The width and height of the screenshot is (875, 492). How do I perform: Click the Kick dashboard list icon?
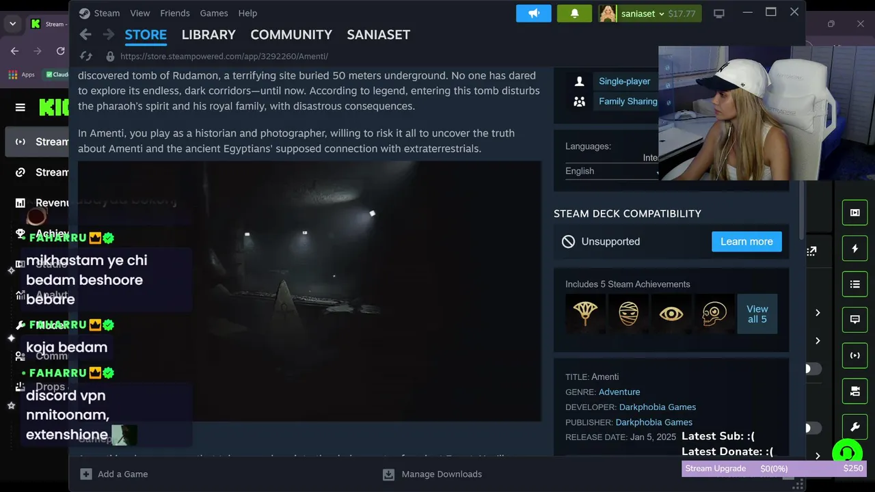pos(855,284)
